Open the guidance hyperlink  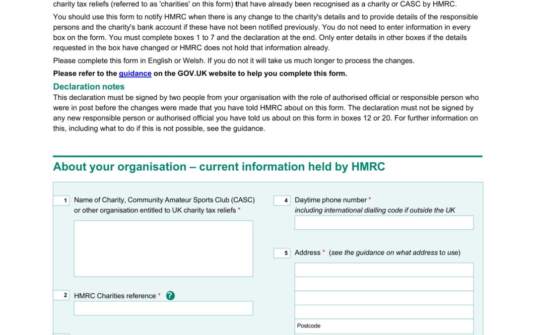pyautogui.click(x=134, y=73)
